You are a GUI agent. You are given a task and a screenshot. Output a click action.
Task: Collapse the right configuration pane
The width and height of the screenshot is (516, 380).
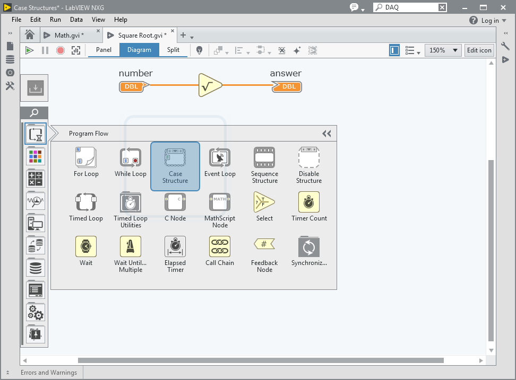[506, 33]
